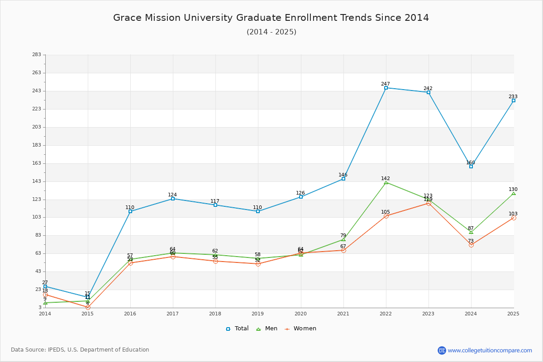Click the 2021 Men data point 79
Image resolution: width=543 pixels, height=362 pixels.
tap(343, 239)
